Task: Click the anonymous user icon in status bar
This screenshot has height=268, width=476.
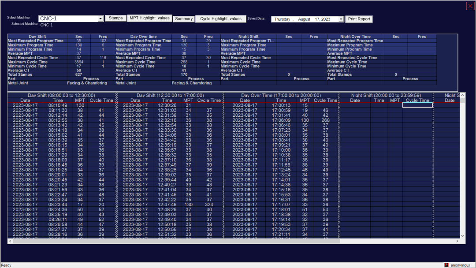Action: pos(446,265)
